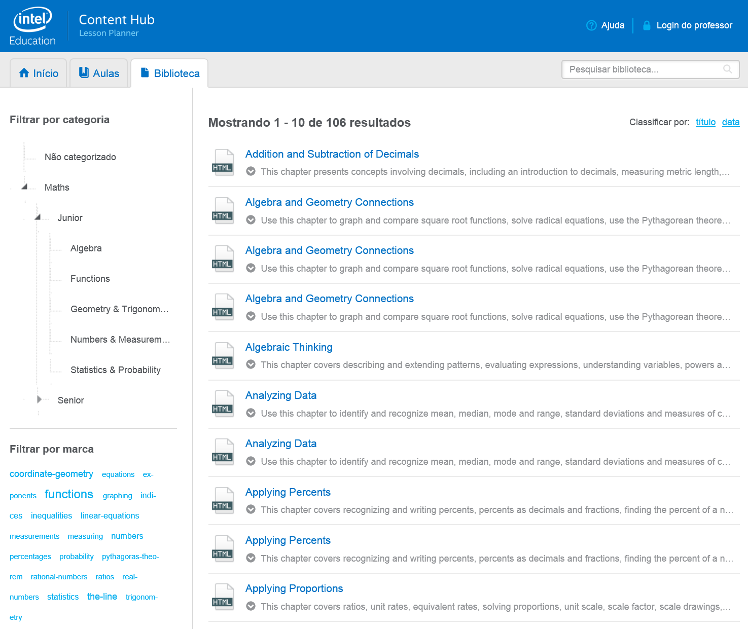Click the magnifier search icon in library search

coord(728,69)
